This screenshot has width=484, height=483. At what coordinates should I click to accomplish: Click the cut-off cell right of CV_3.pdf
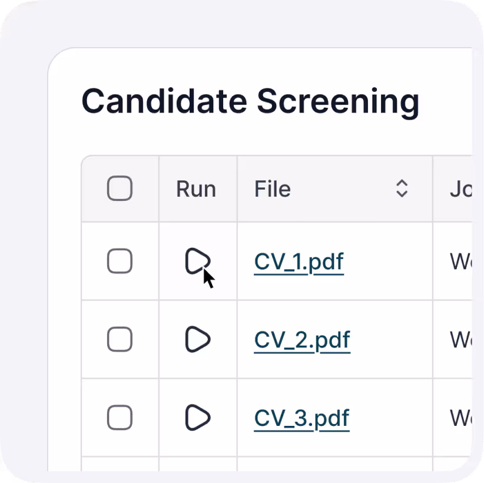pyautogui.click(x=460, y=418)
